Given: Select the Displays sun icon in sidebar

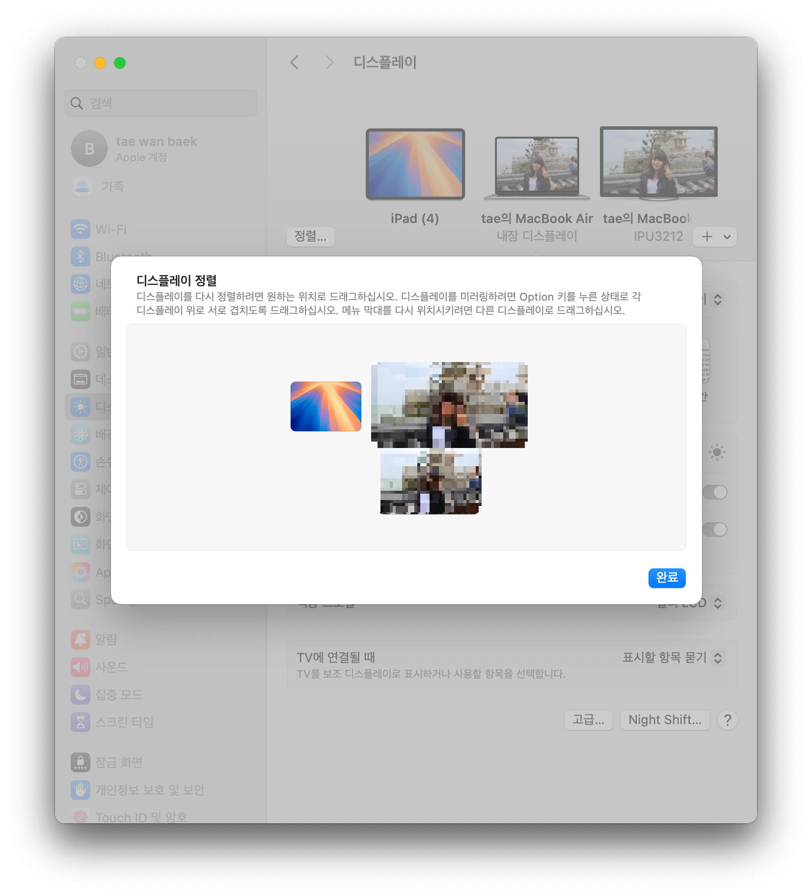Looking at the screenshot, I should (81, 406).
